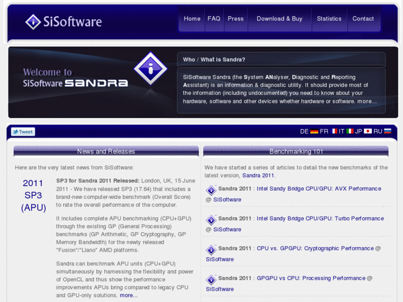This screenshot has width=403, height=302.
Task: Select the Japanese flag icon
Action: (x=368, y=131)
